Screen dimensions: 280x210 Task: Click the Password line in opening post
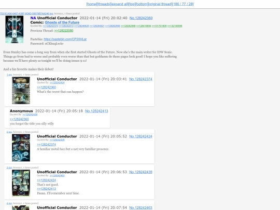point(47,44)
